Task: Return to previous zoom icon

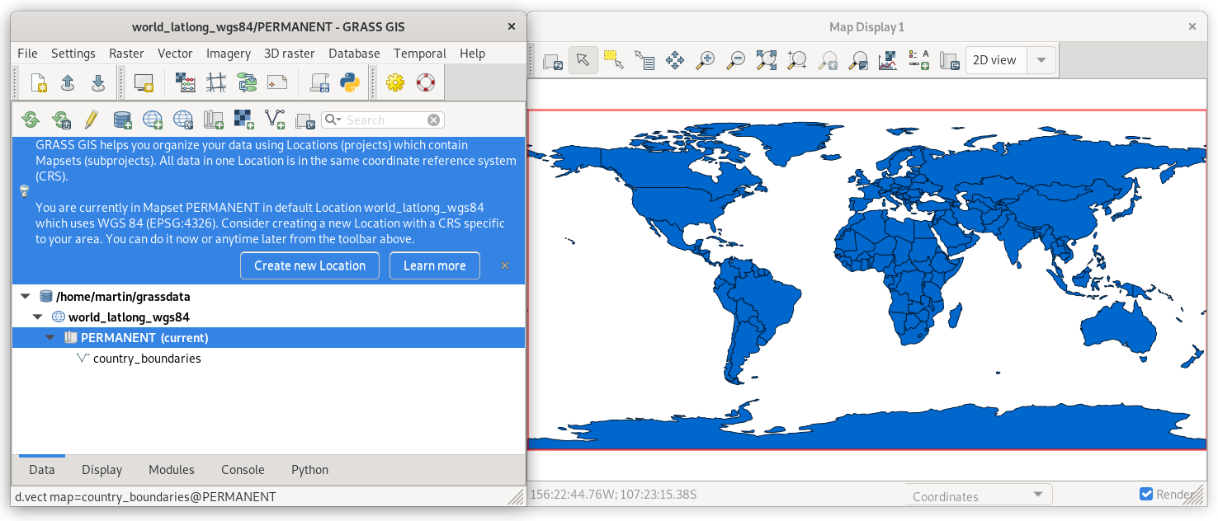Action: point(828,60)
